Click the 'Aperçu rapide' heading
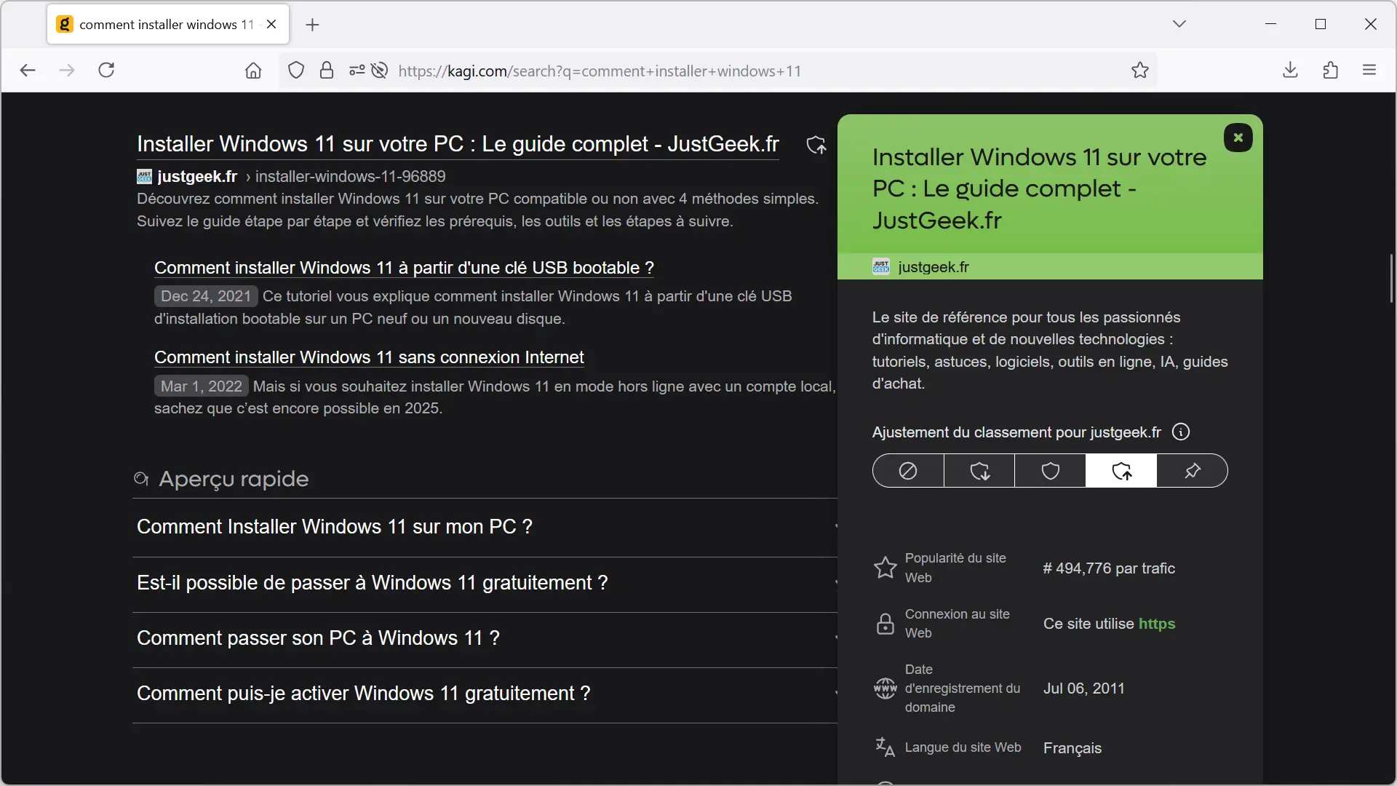1397x786 pixels. coord(234,479)
